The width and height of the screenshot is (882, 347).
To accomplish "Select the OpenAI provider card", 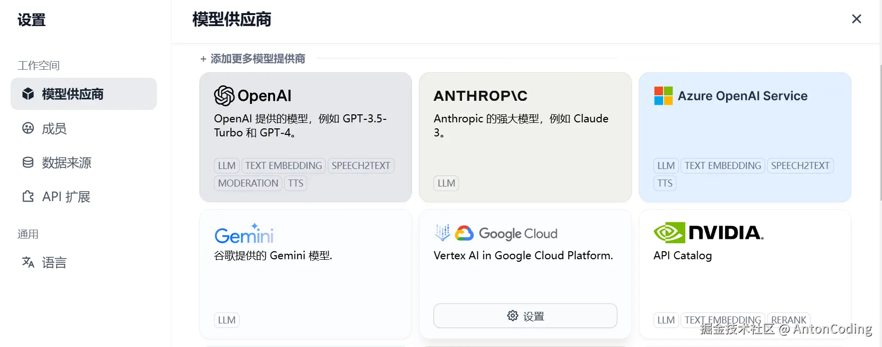I will (305, 137).
